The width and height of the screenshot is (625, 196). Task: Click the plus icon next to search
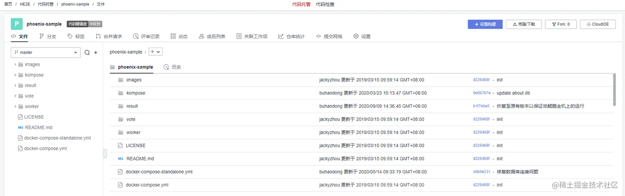(x=95, y=52)
